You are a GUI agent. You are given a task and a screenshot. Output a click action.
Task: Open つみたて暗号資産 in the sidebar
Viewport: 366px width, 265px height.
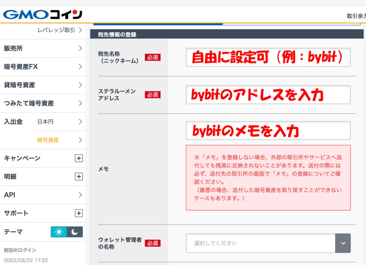(43, 103)
